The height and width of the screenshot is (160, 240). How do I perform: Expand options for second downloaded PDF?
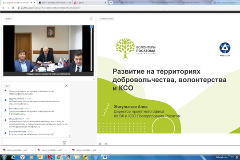(66, 150)
